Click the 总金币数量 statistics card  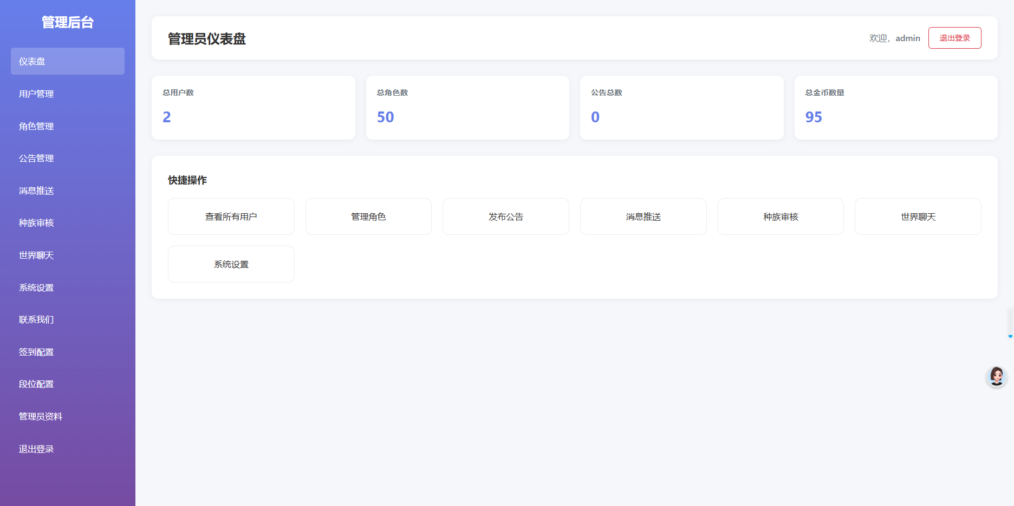(896, 108)
